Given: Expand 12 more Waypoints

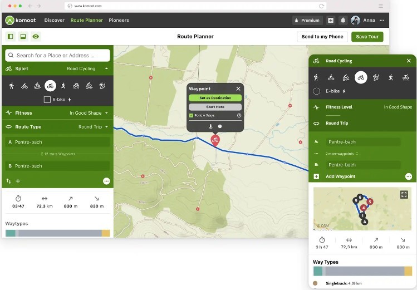Looking at the screenshot, I should click(x=58, y=154).
